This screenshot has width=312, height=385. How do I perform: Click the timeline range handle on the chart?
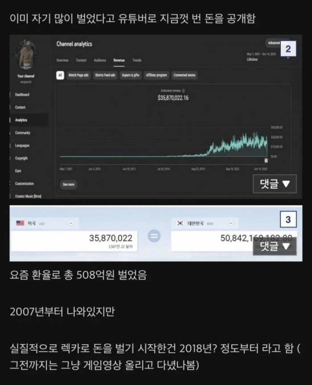[x=266, y=161]
